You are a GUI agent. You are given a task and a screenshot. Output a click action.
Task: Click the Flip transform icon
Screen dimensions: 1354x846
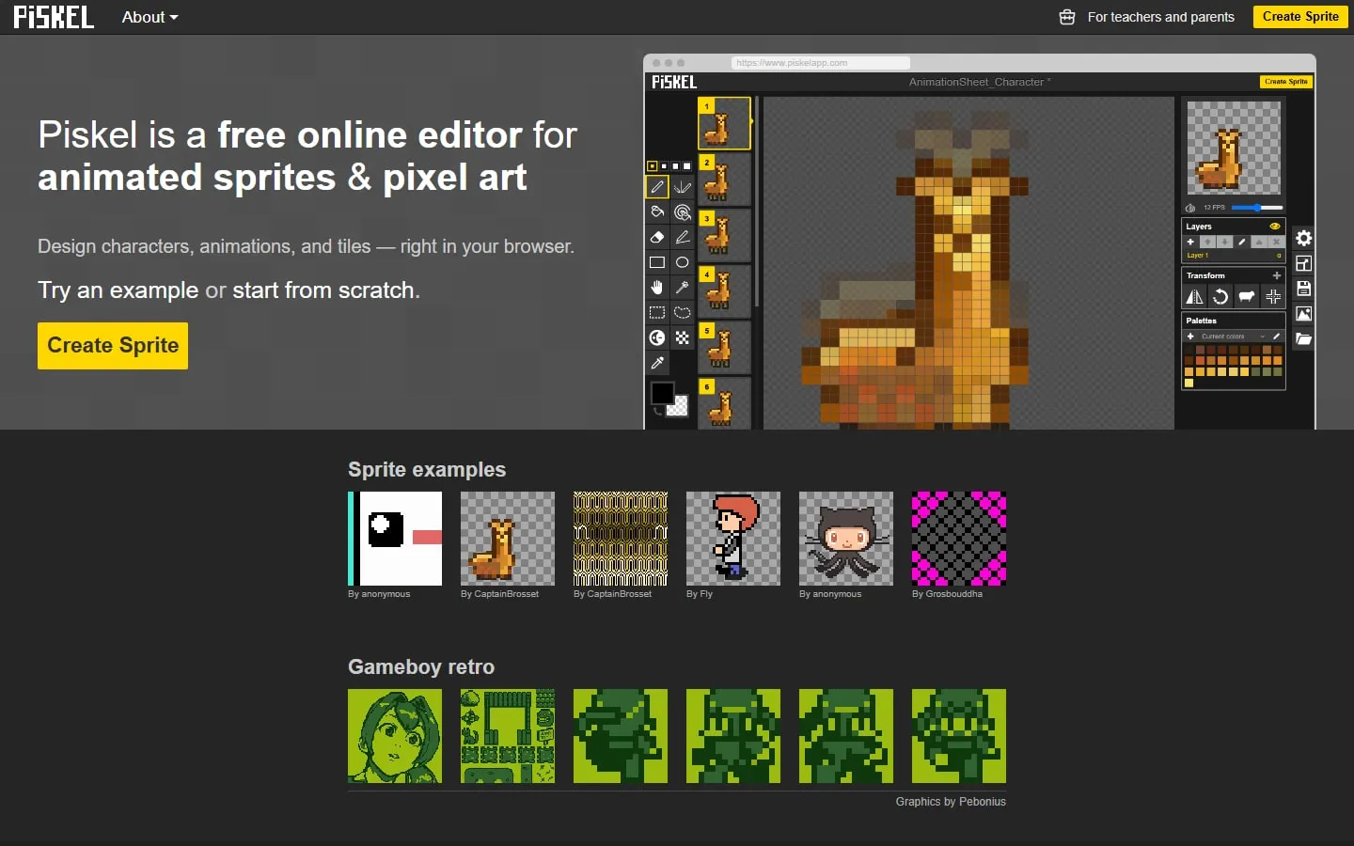(x=1194, y=297)
